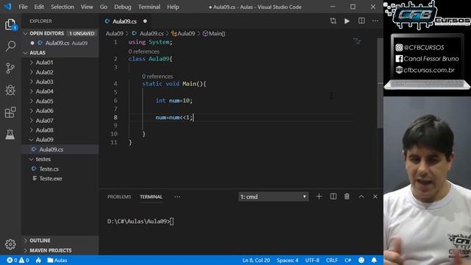Open the Terminal menu
The height and width of the screenshot is (265, 471).
[x=149, y=7]
